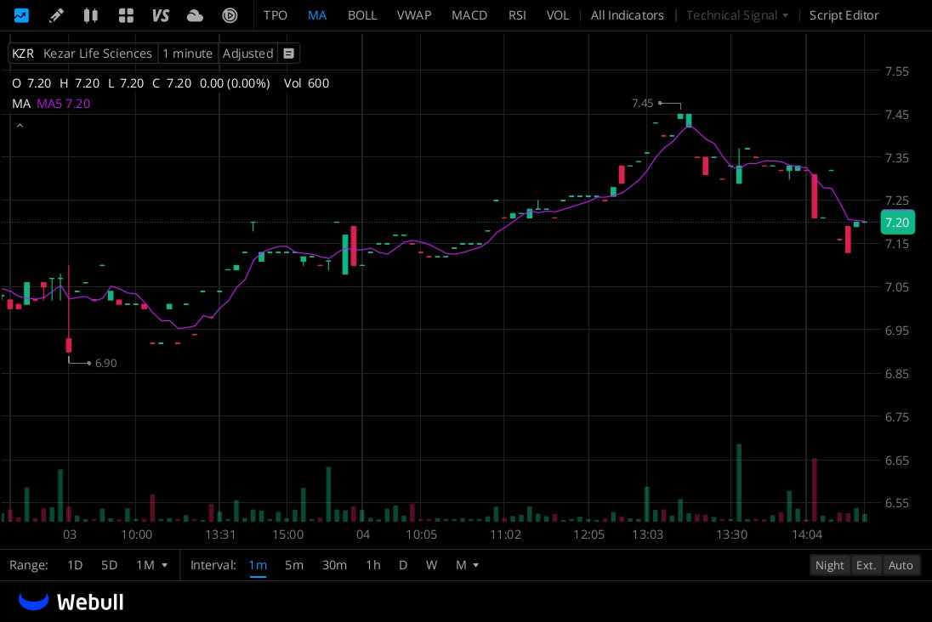Viewport: 932px width, 622px height.
Task: Toggle Ext. extended hours display
Action: click(866, 566)
